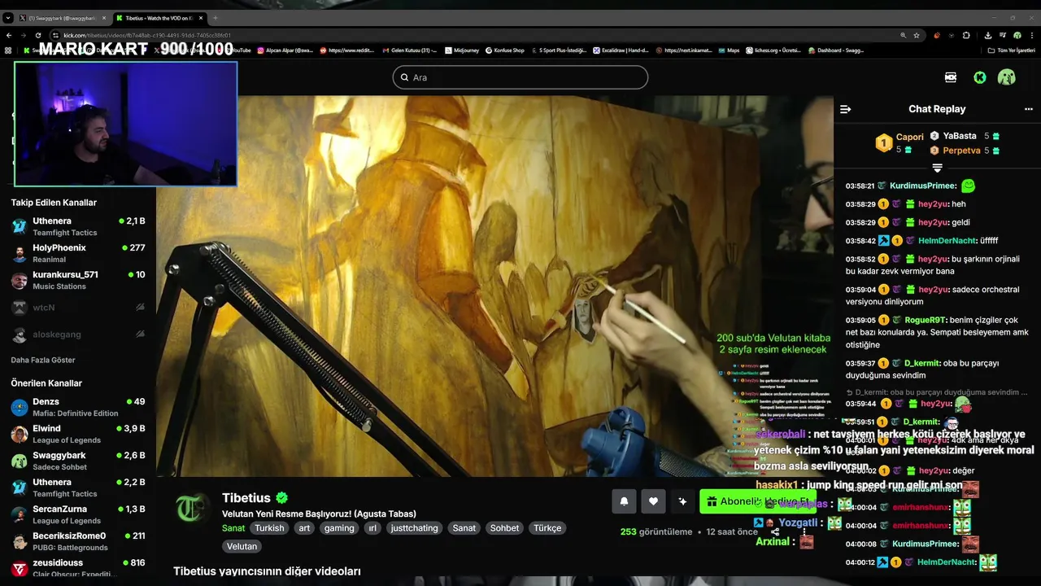Open the Tüm Yer İşaretleri bookmarks folder
The width and height of the screenshot is (1041, 586).
(x=1011, y=50)
